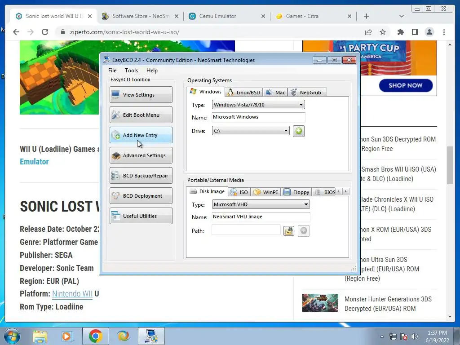This screenshot has width=460, height=345.
Task: Close the Games - Citra browser tab
Action: coord(349,17)
